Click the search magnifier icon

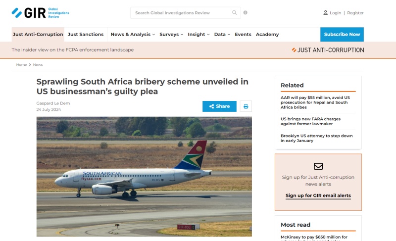[235, 13]
